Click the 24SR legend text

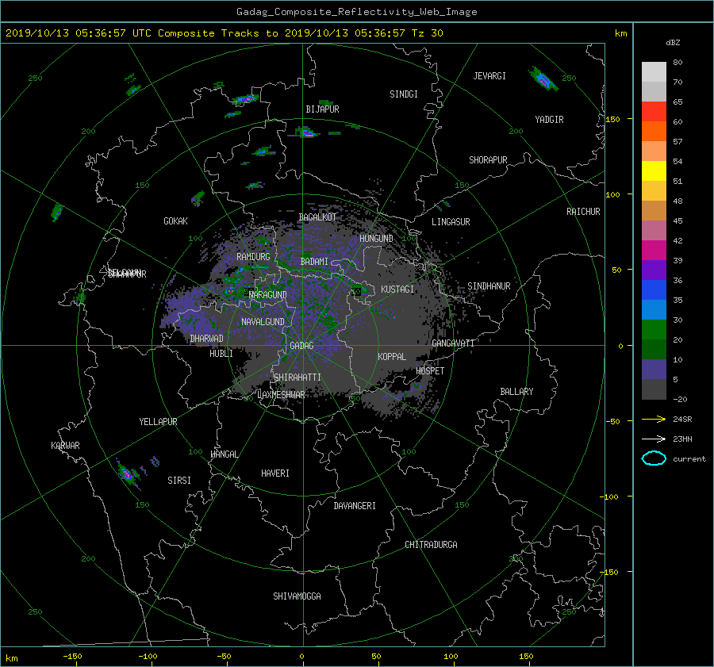[x=682, y=420]
